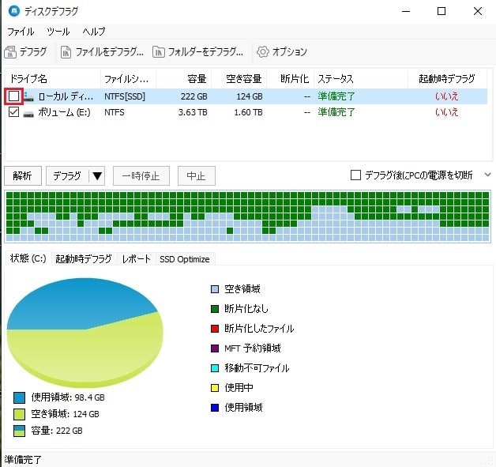The image size is (496, 467).
Task: Click the 1.60 TB free space cell
Action: pos(248,112)
